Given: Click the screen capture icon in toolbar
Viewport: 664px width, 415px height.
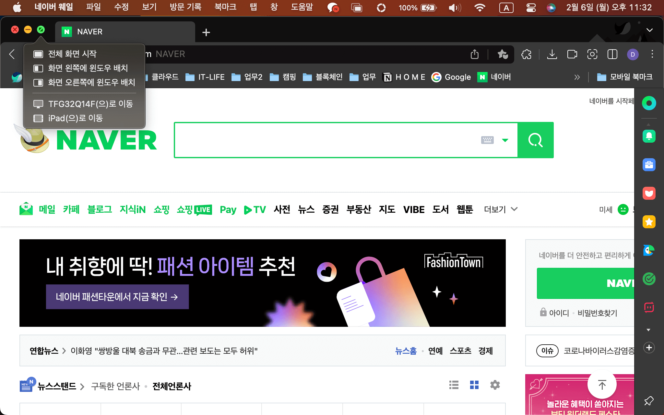Looking at the screenshot, I should coord(592,54).
